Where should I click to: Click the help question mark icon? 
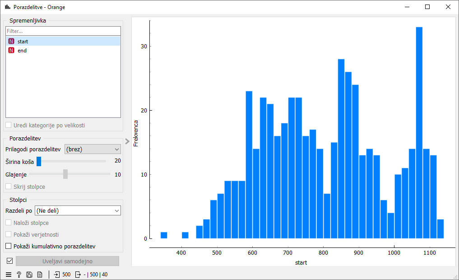[19, 275]
